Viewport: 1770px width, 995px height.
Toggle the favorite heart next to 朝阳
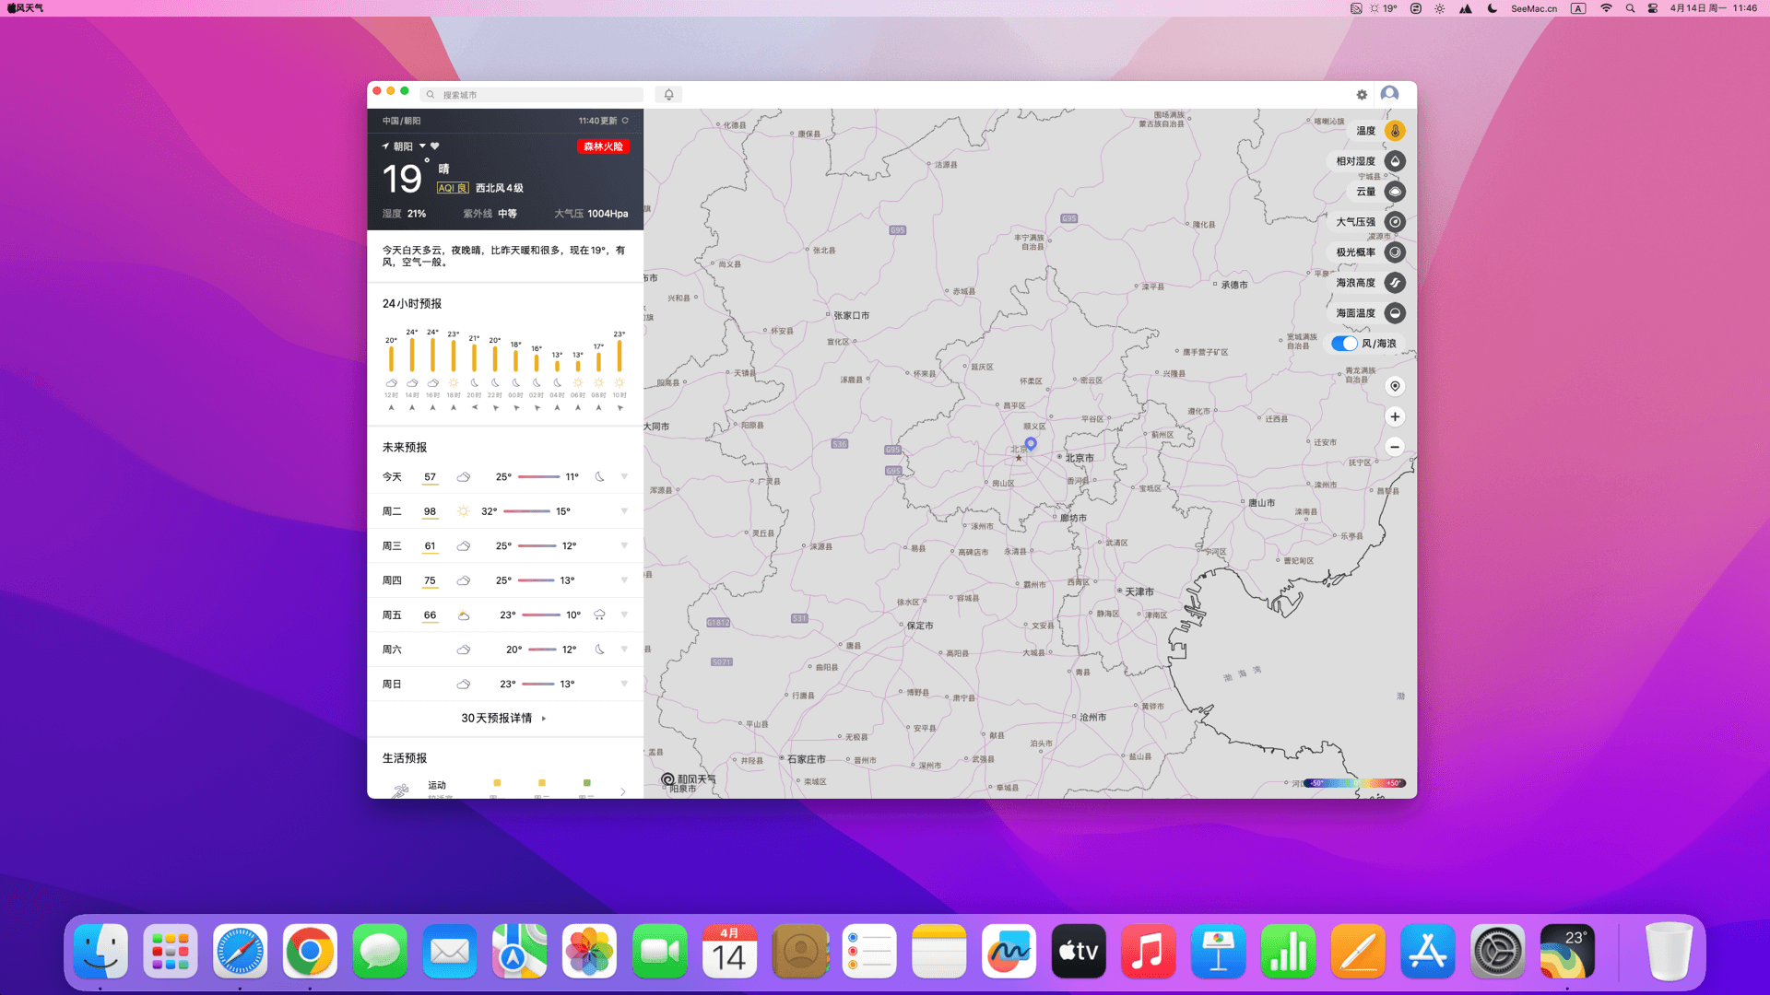(x=435, y=146)
